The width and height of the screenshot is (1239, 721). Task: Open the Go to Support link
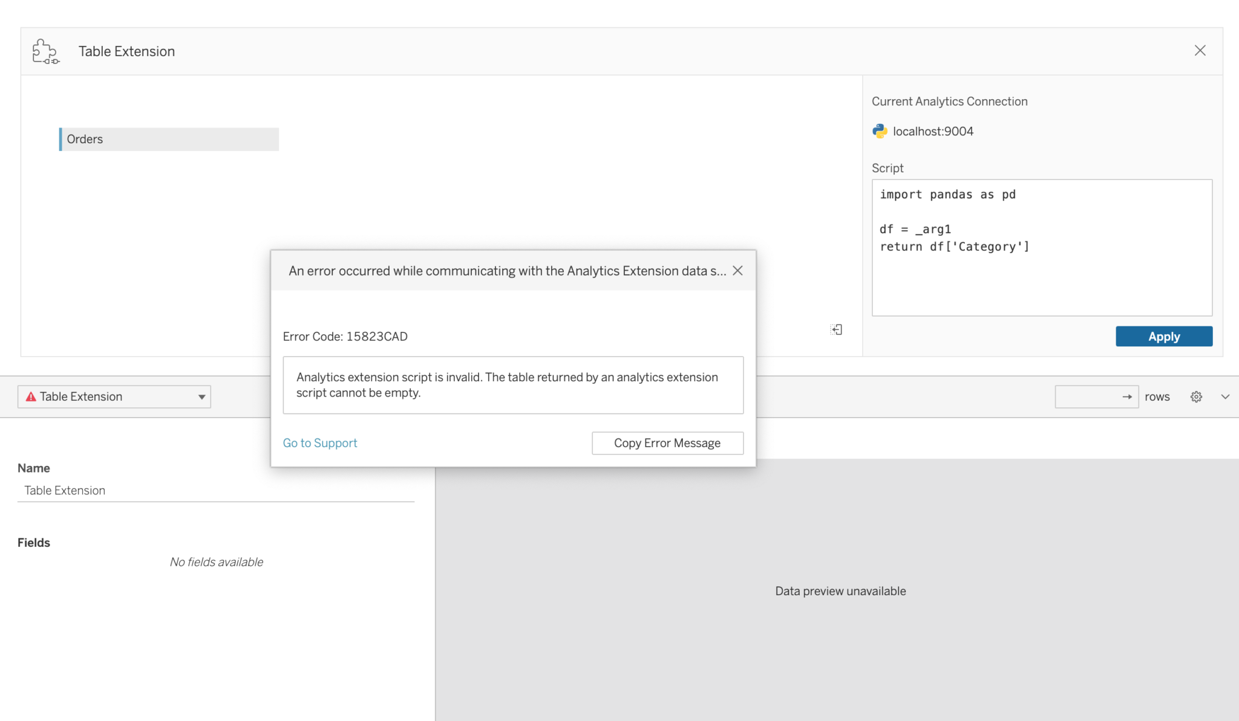pos(319,442)
